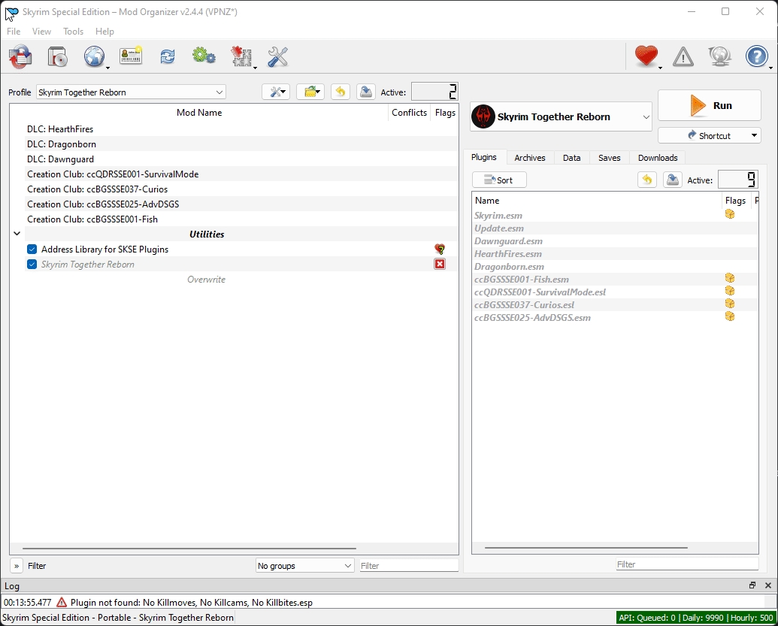The height and width of the screenshot is (626, 778).
Task: Click the mod list horizontal scrollbar
Action: [189, 549]
